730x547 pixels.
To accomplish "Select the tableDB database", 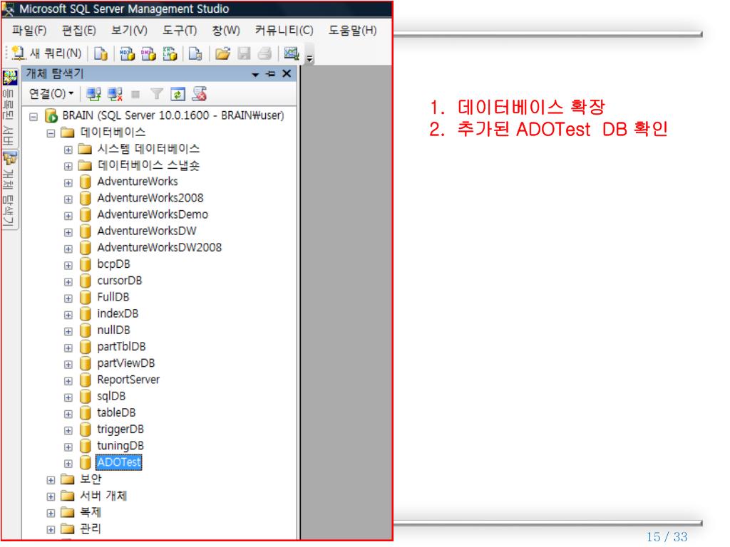I will tap(116, 412).
